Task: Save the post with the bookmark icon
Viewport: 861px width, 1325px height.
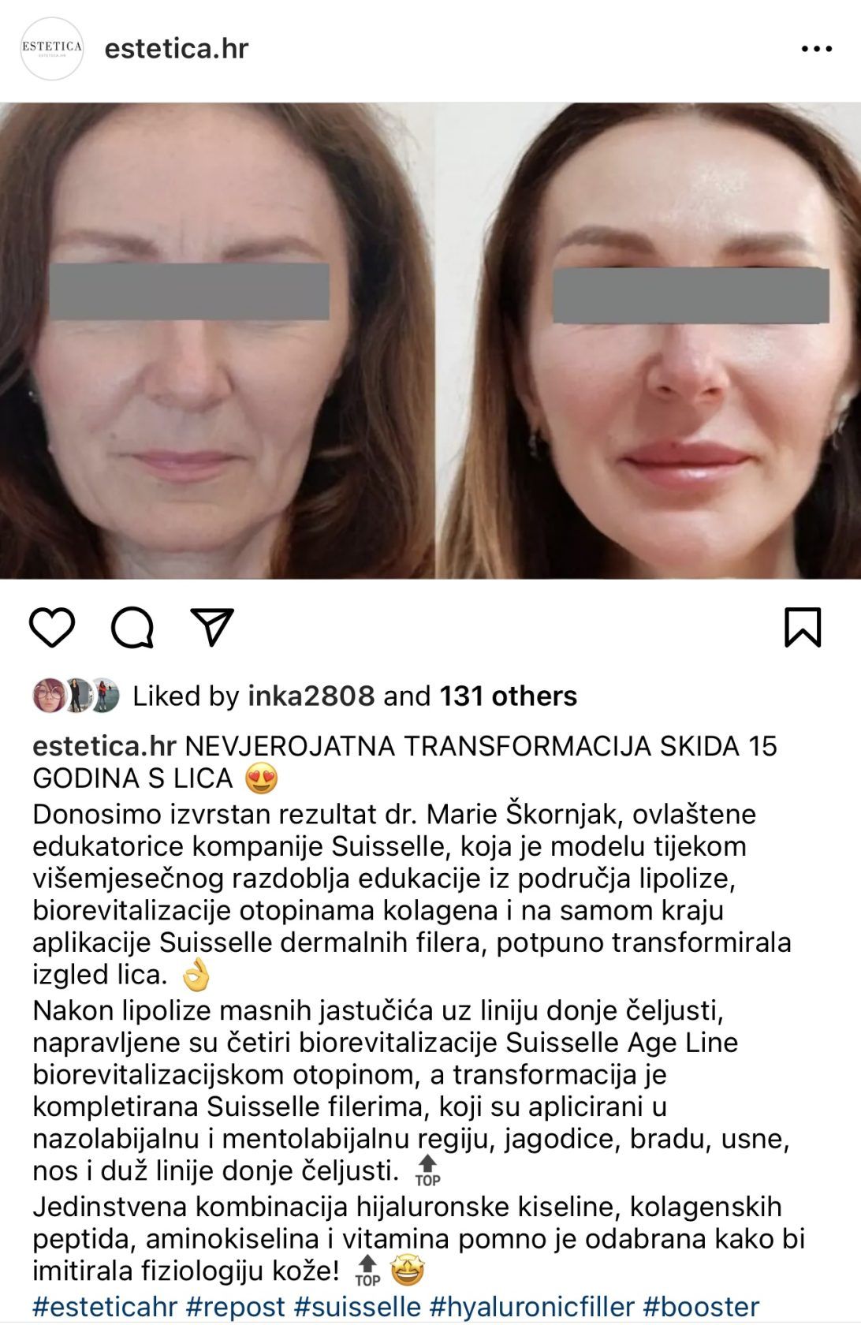Action: pyautogui.click(x=803, y=627)
